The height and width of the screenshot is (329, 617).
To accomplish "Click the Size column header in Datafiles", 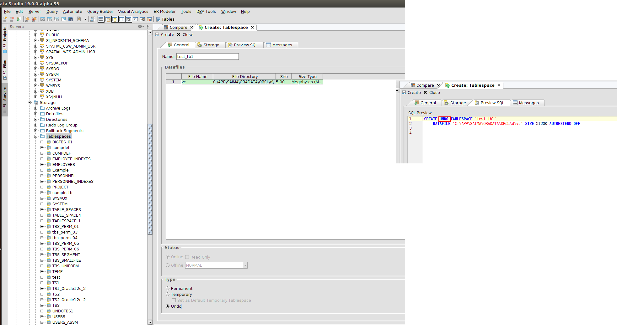I will [x=284, y=77].
